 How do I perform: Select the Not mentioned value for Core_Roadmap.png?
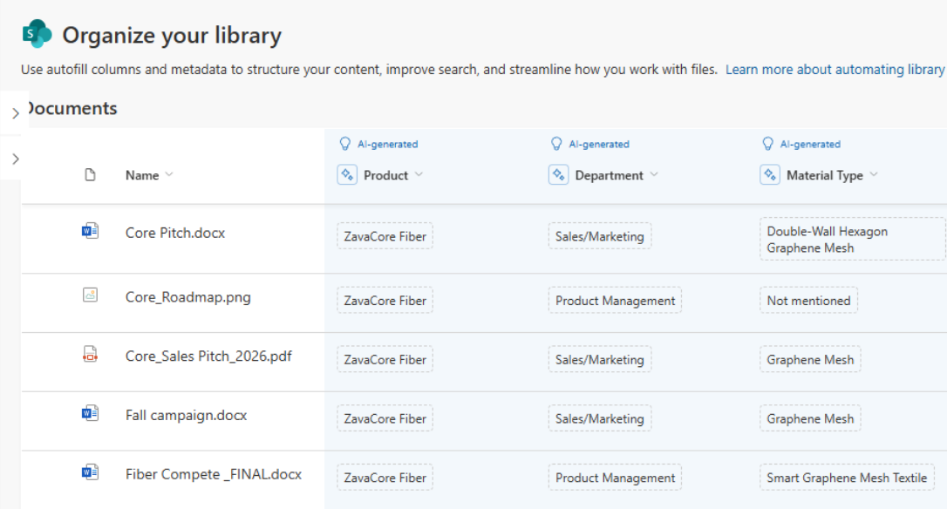coord(808,300)
